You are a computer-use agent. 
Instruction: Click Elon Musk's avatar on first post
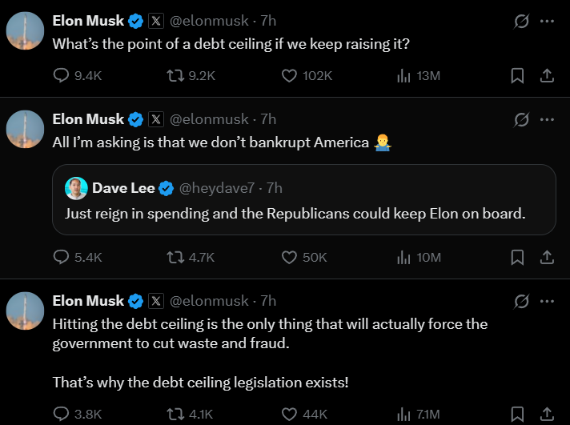(x=25, y=30)
